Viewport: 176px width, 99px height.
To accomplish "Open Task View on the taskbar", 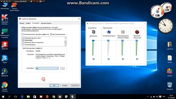I will point(15,97).
